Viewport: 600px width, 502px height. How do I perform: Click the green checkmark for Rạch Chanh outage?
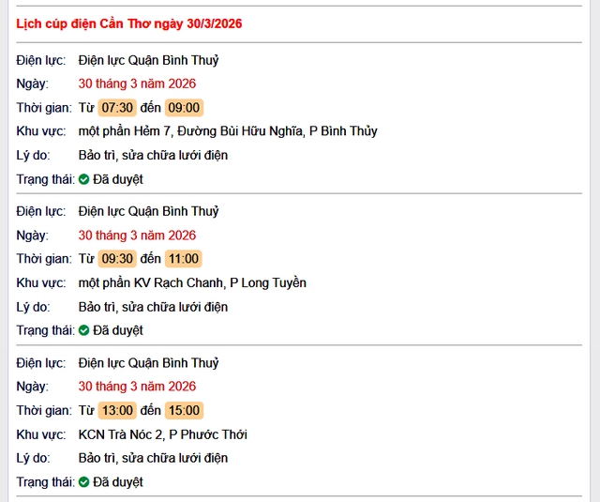[84, 330]
